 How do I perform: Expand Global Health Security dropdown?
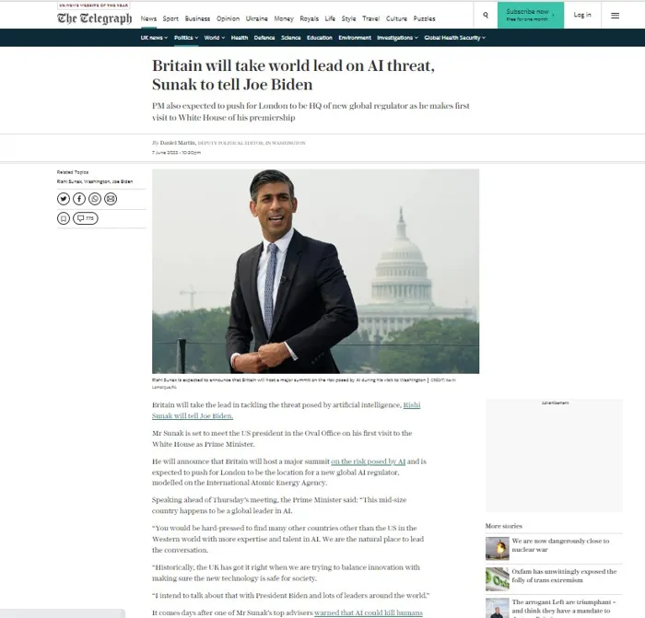click(x=454, y=38)
